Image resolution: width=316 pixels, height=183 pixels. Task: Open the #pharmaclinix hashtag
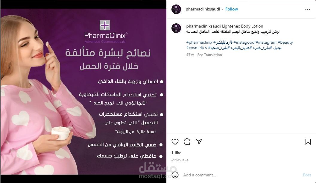(x=199, y=42)
